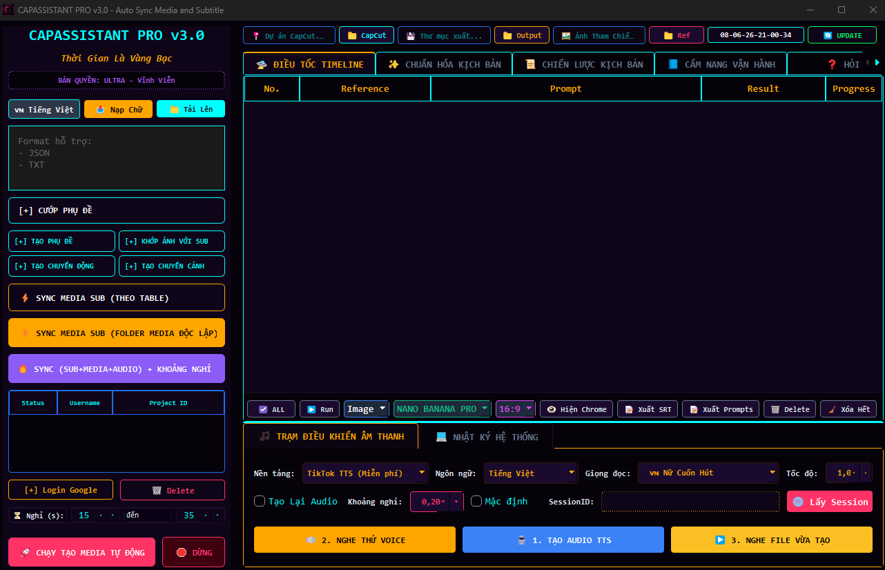Image resolution: width=885 pixels, height=570 pixels.
Task: Open the NHẬT KÝ HỆ THỐNG tab
Action: (486, 437)
